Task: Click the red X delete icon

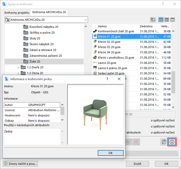Action: point(136,142)
